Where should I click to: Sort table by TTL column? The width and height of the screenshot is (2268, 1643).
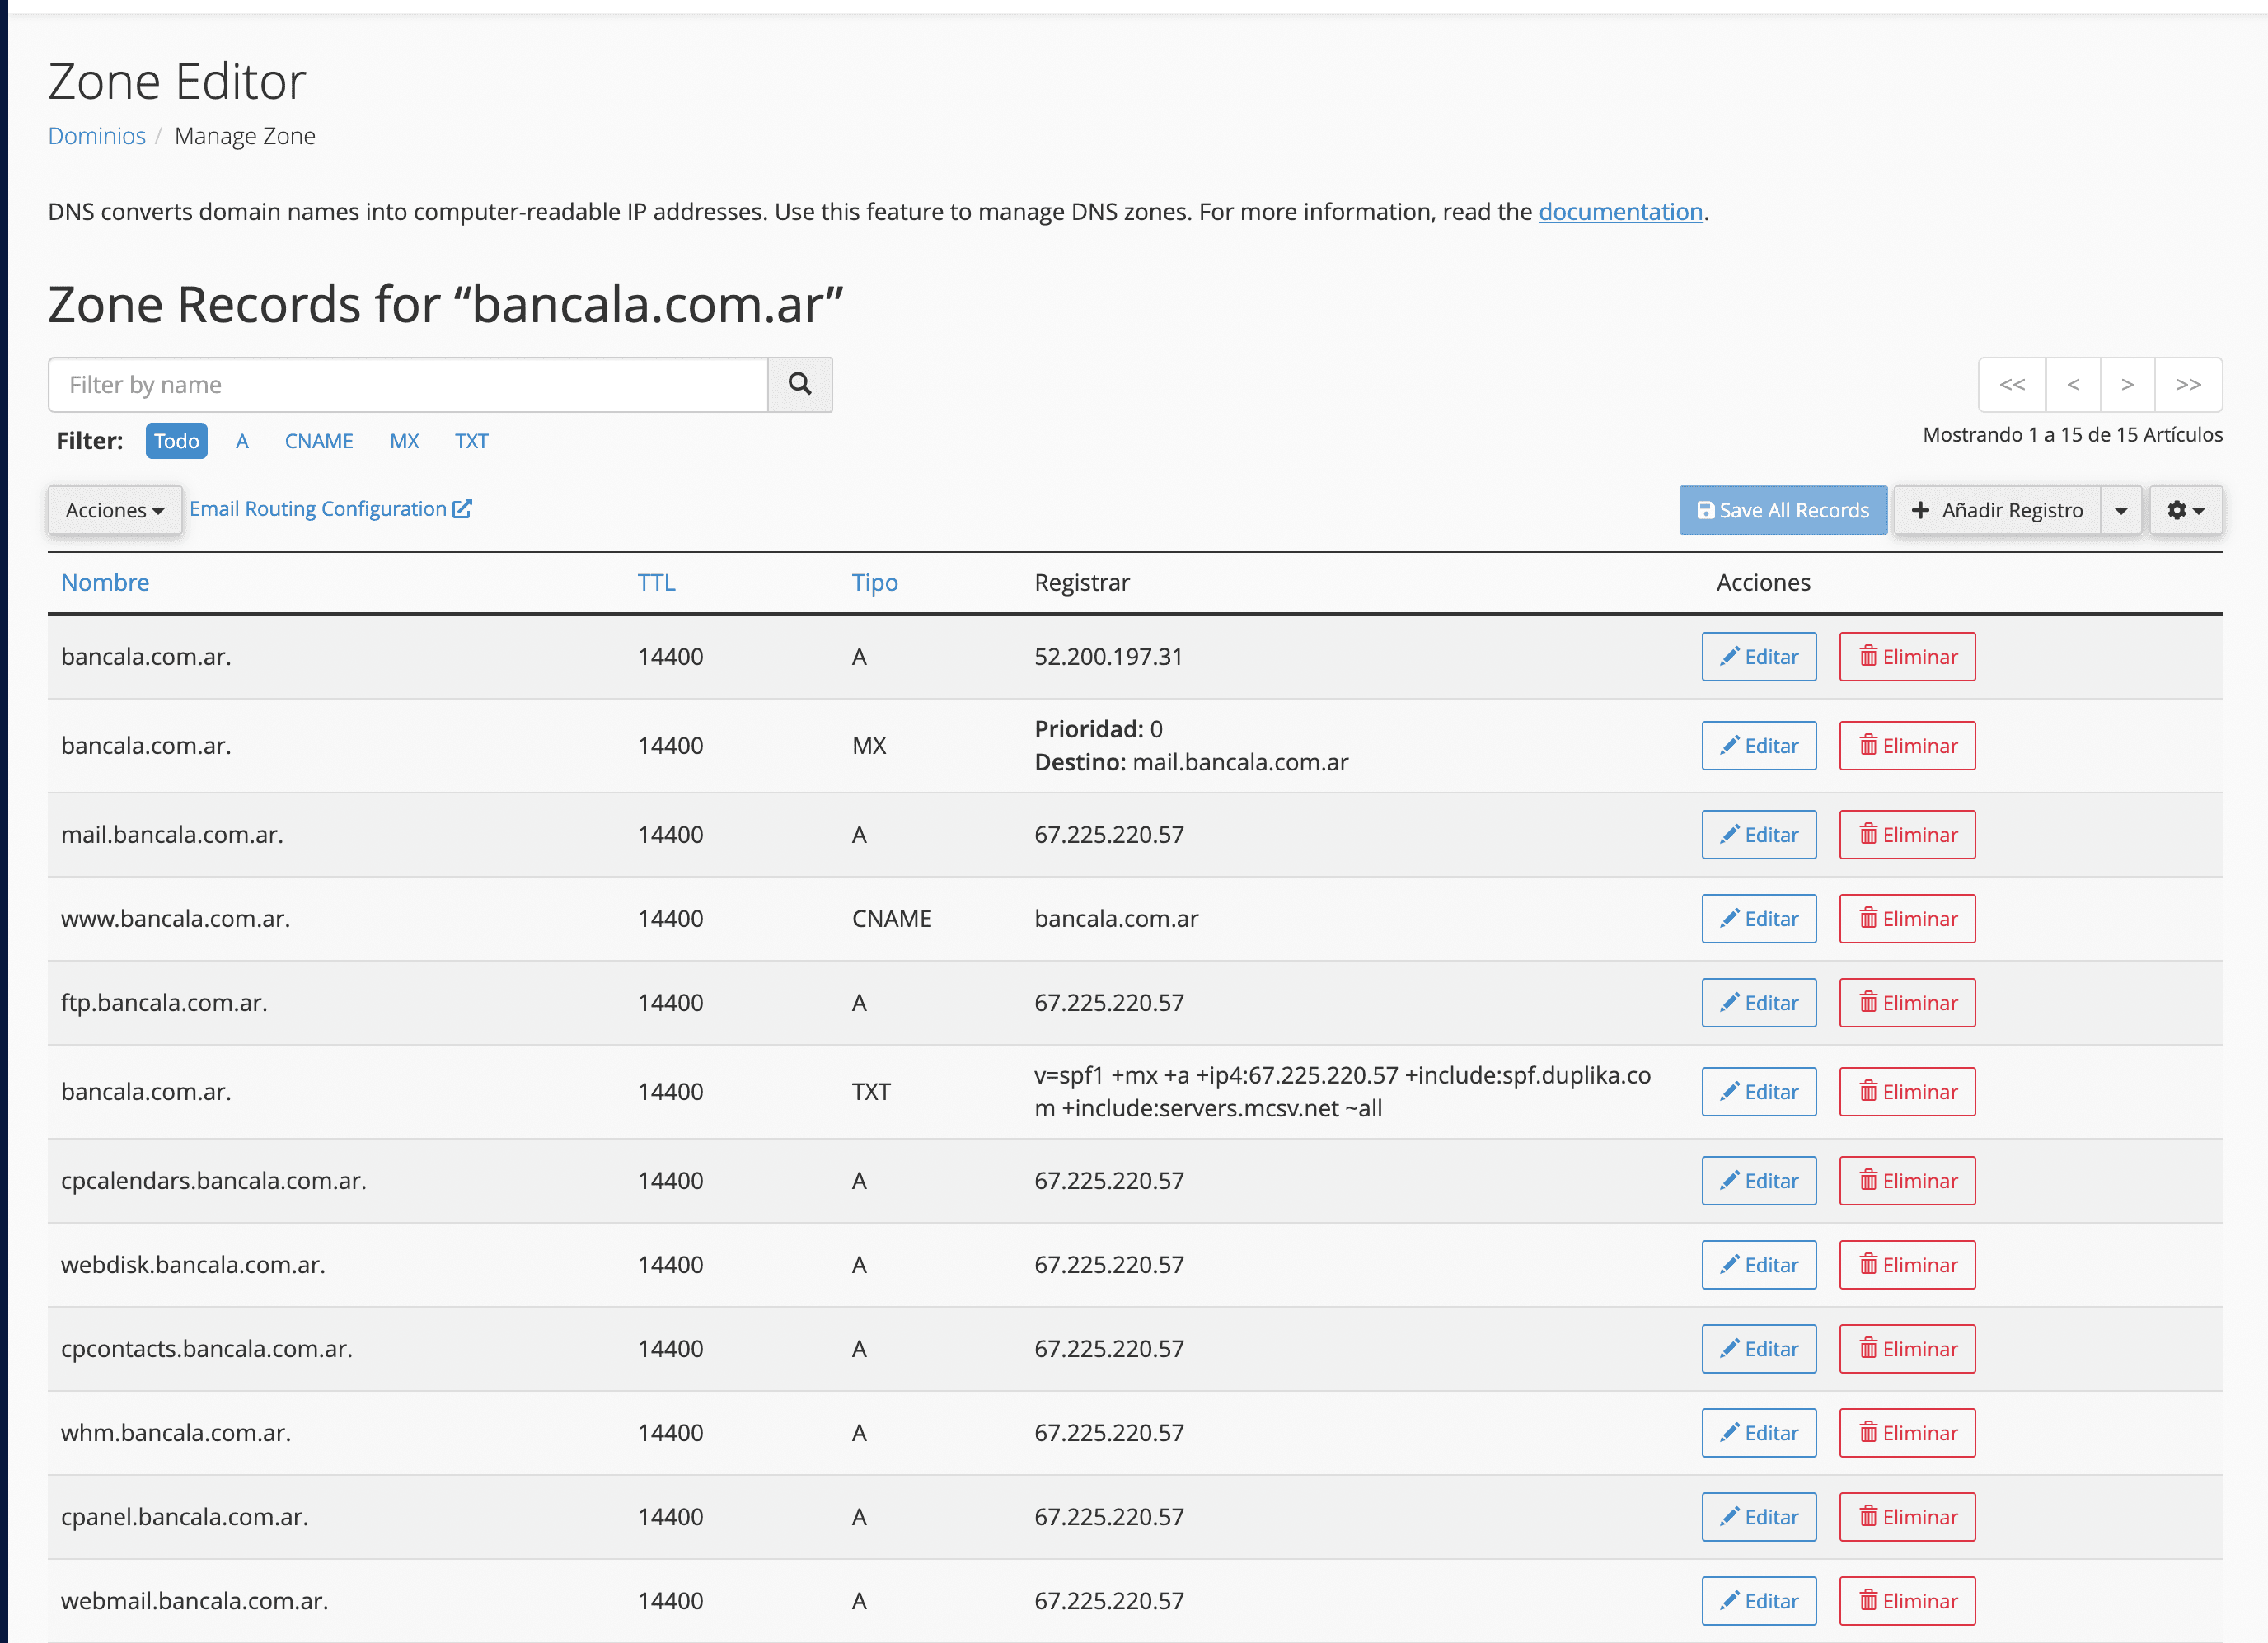[657, 582]
